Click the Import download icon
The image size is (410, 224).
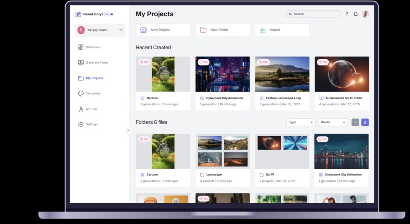click(262, 30)
